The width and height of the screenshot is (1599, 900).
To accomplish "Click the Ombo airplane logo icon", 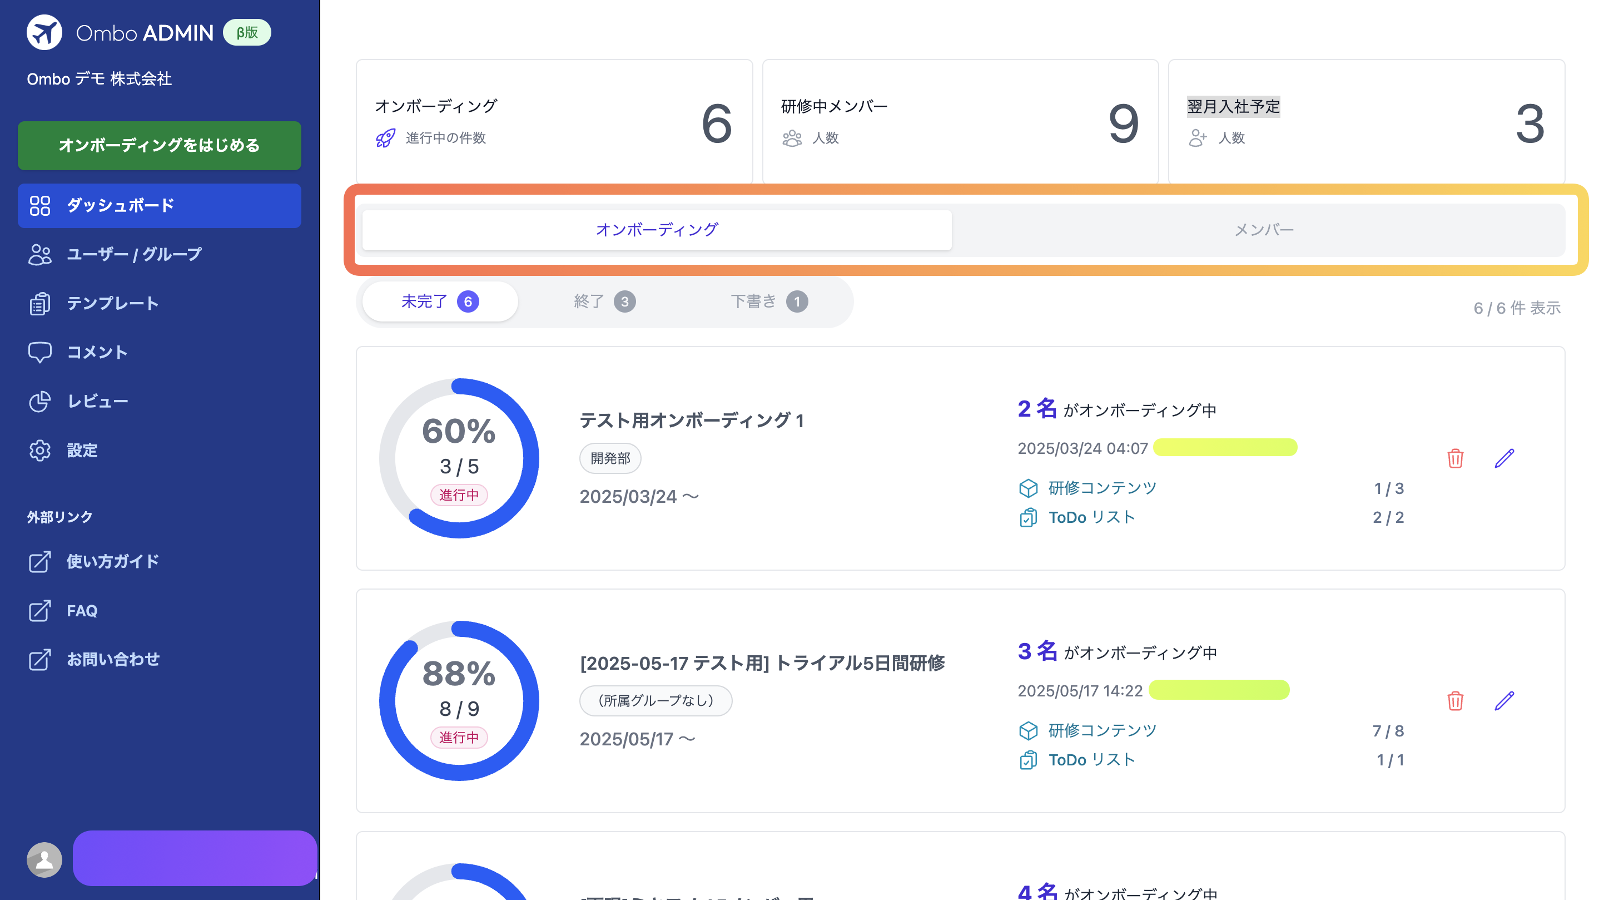I will point(44,32).
